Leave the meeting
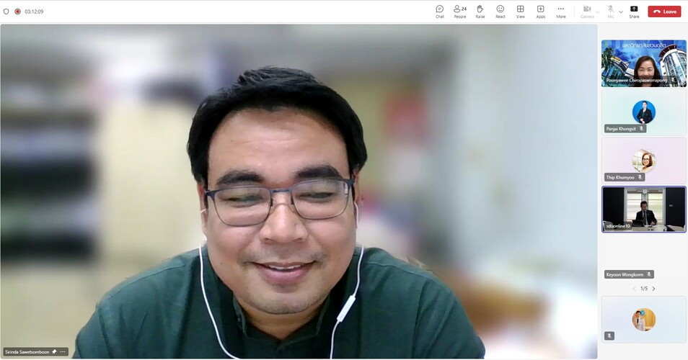The width and height of the screenshot is (688, 360). coord(664,12)
